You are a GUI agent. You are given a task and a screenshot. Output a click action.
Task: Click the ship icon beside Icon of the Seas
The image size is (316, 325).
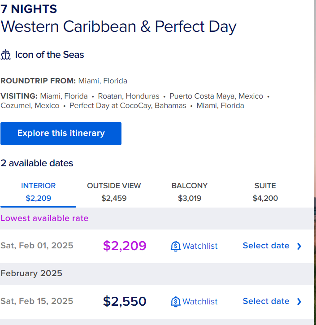[5, 55]
